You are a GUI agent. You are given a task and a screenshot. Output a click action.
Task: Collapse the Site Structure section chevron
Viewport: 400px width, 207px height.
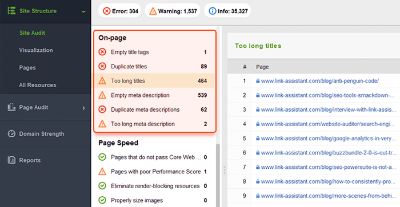(83, 11)
